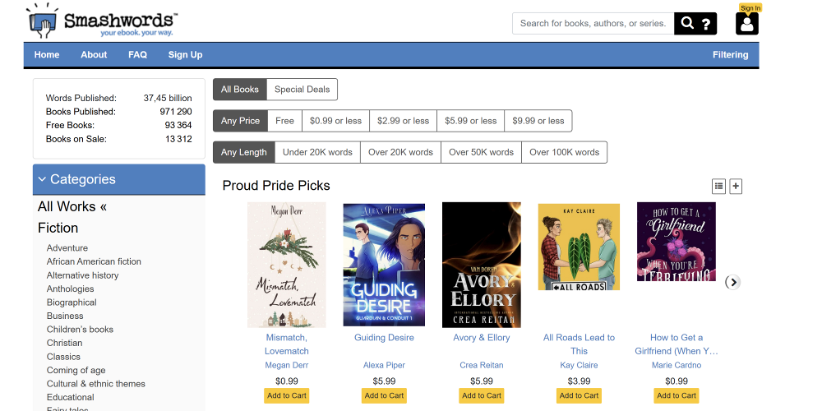Open Alternative history category
The height and width of the screenshot is (411, 822).
tap(82, 275)
